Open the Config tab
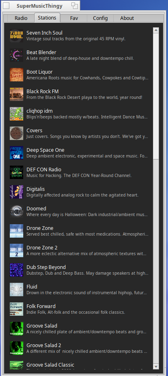 100,18
